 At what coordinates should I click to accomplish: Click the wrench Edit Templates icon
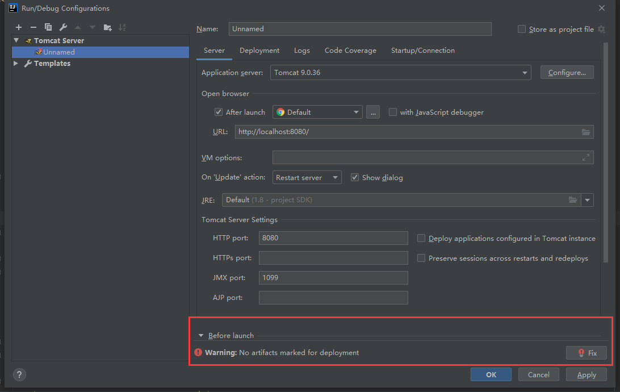pos(63,27)
